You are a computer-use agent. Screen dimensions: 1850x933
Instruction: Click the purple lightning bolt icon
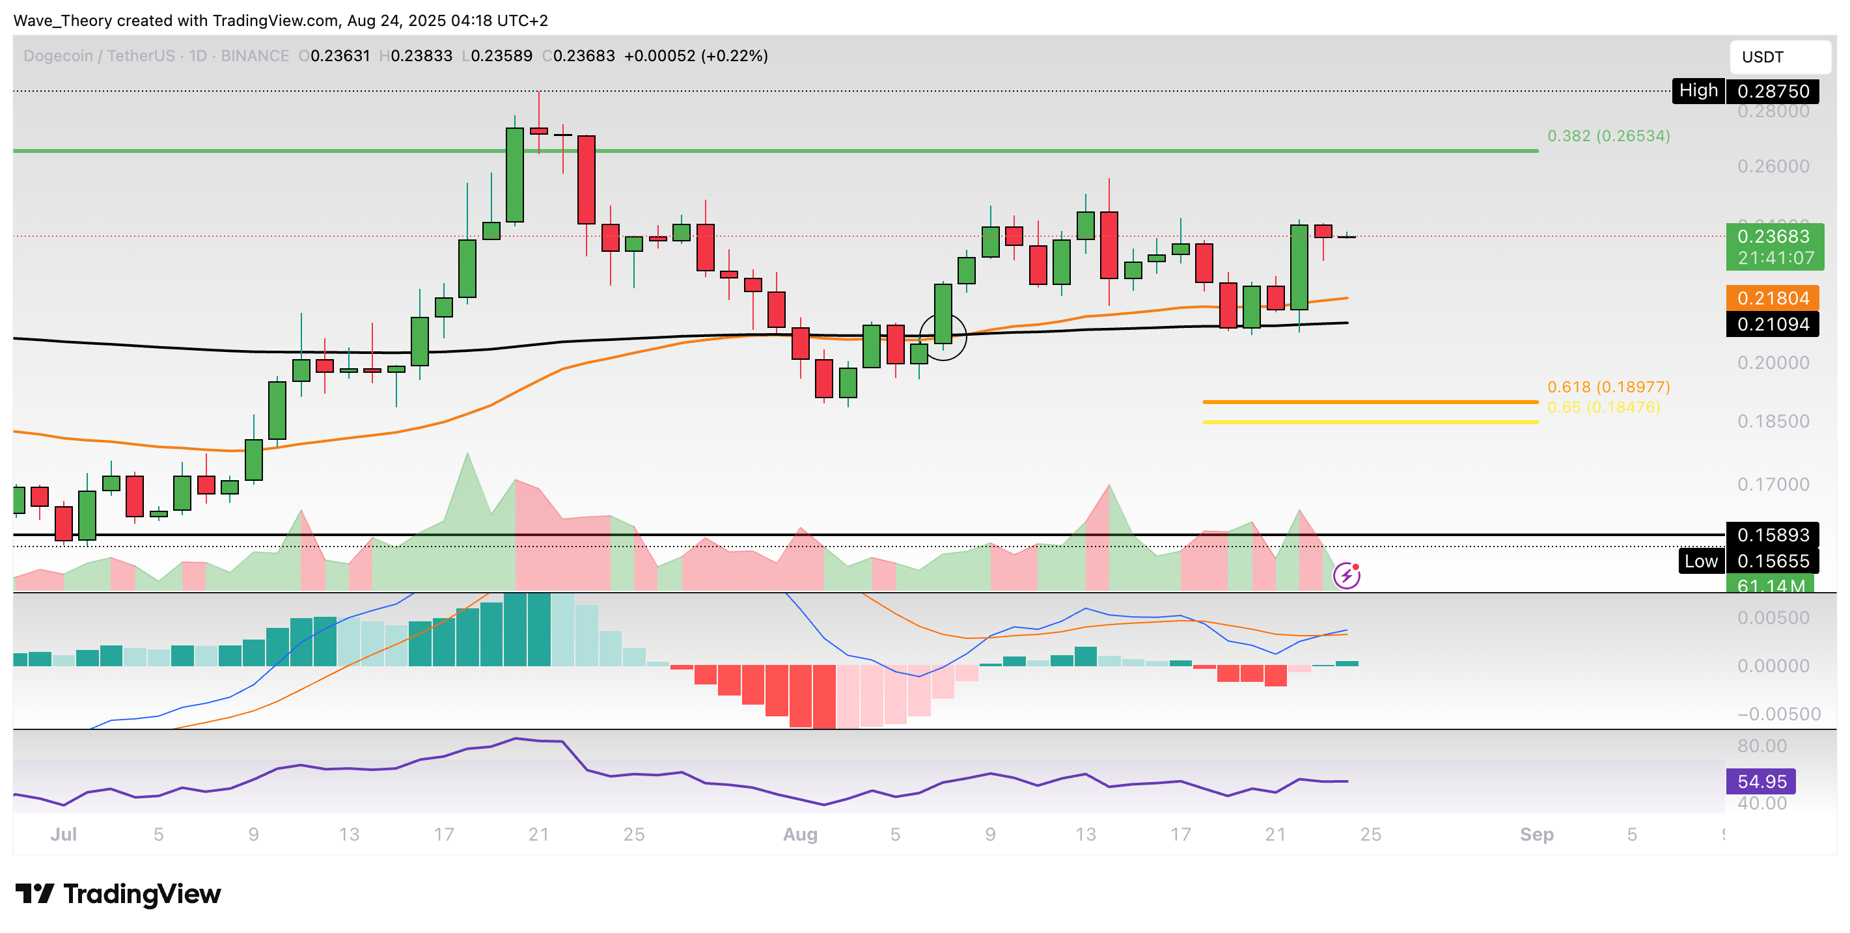tap(1346, 576)
